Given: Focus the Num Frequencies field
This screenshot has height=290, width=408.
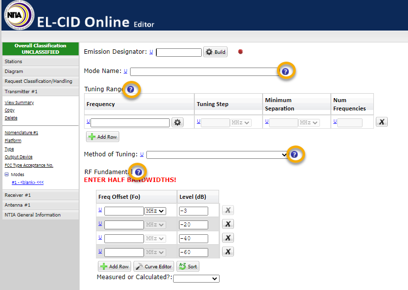Looking at the screenshot, I should click(x=350, y=123).
